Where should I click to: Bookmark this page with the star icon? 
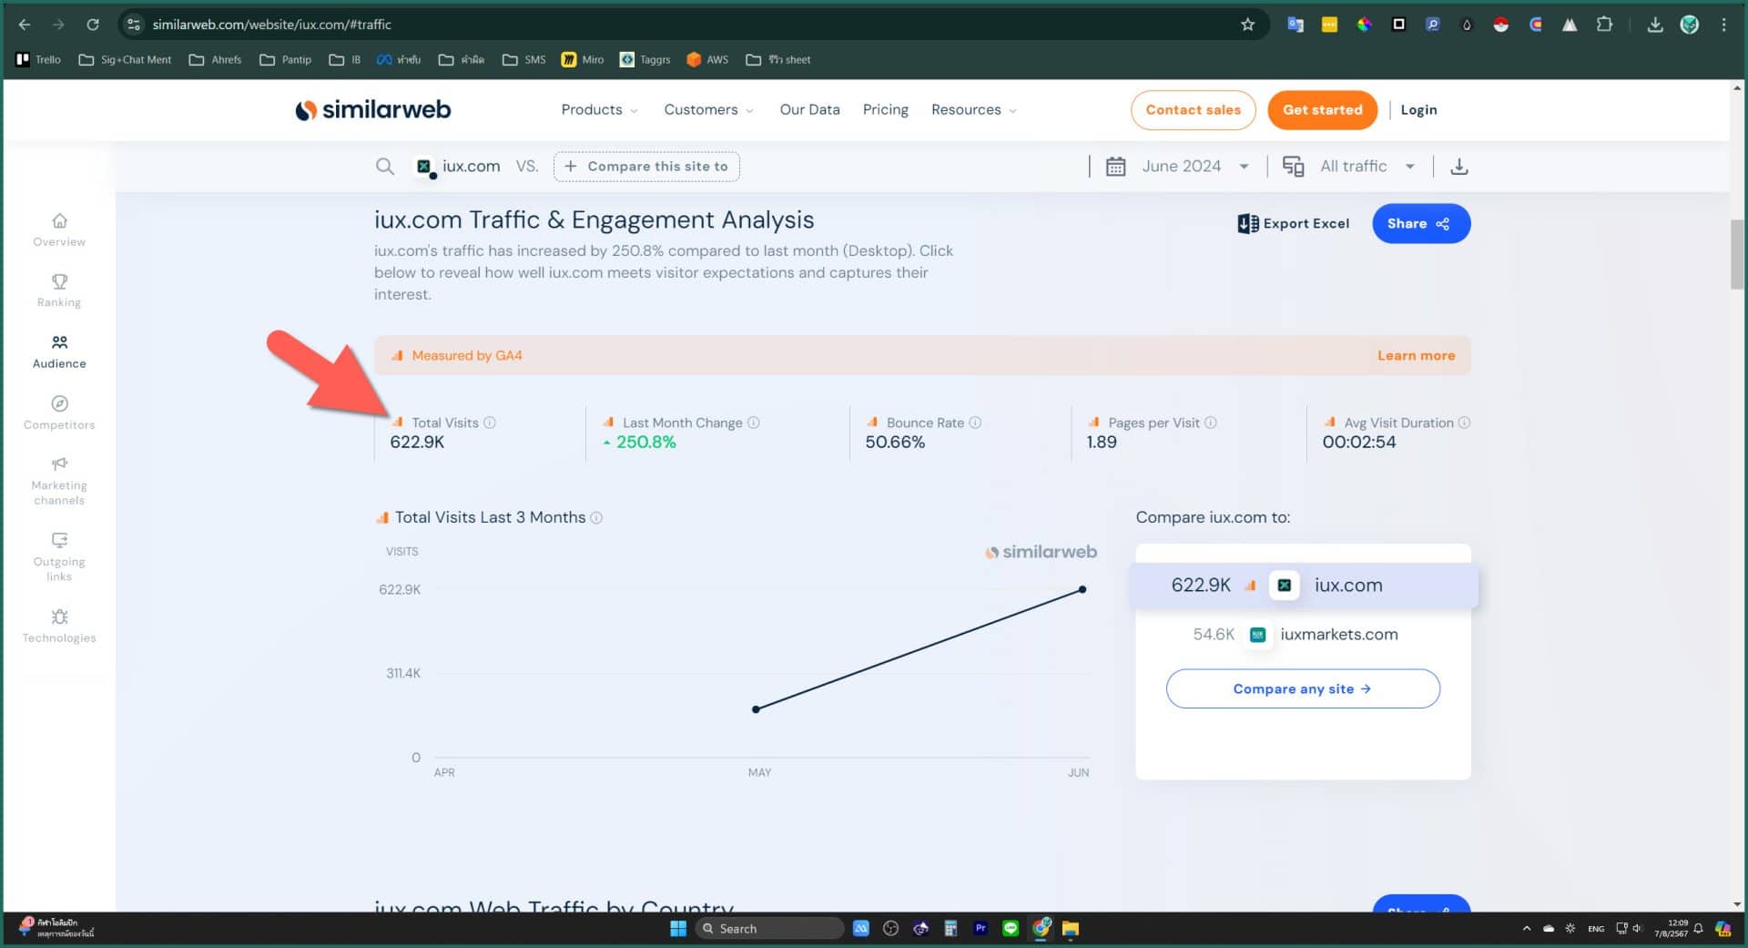[1247, 25]
